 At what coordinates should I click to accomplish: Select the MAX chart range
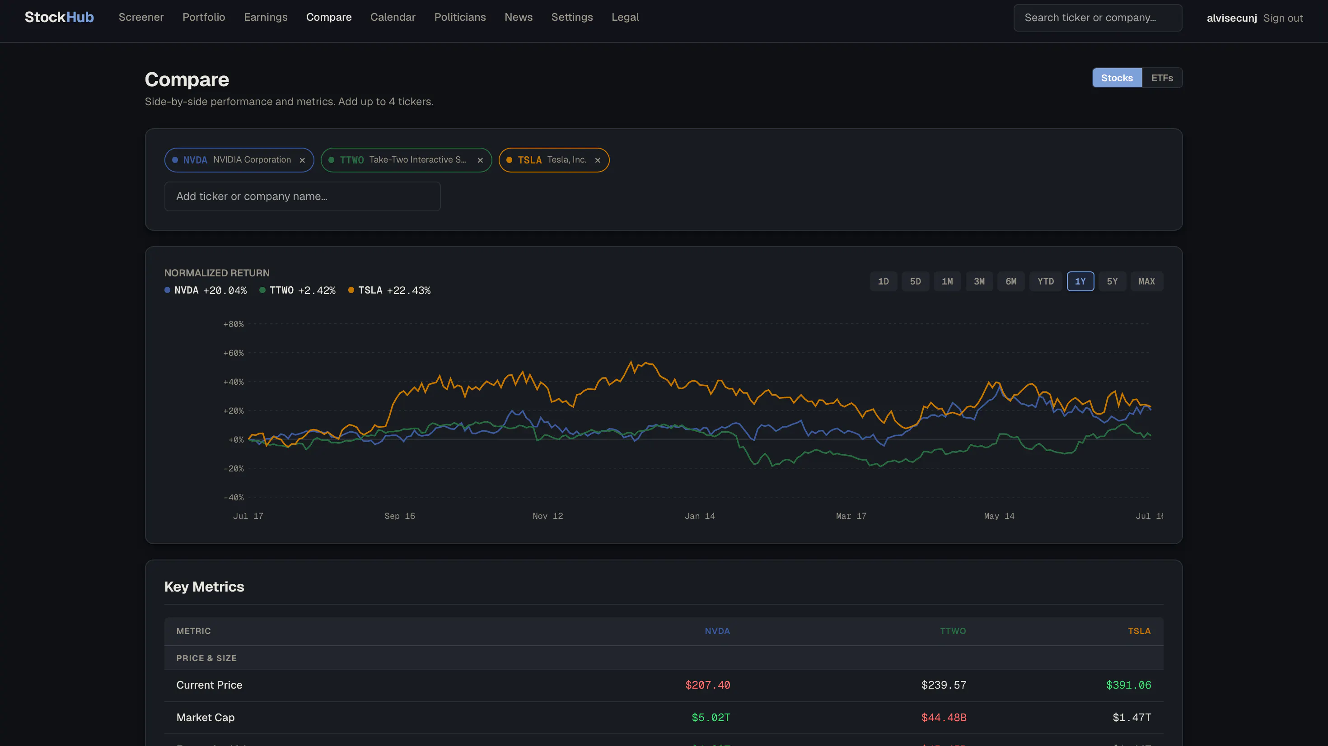pos(1146,281)
